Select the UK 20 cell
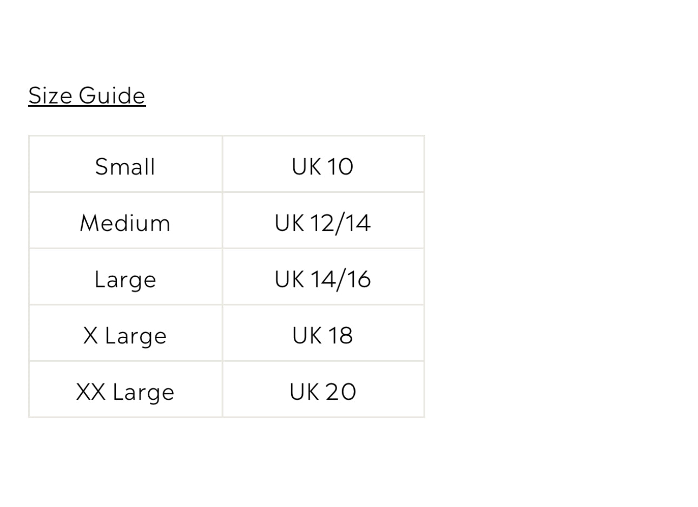Viewport: 698px width, 507px height. click(x=322, y=392)
